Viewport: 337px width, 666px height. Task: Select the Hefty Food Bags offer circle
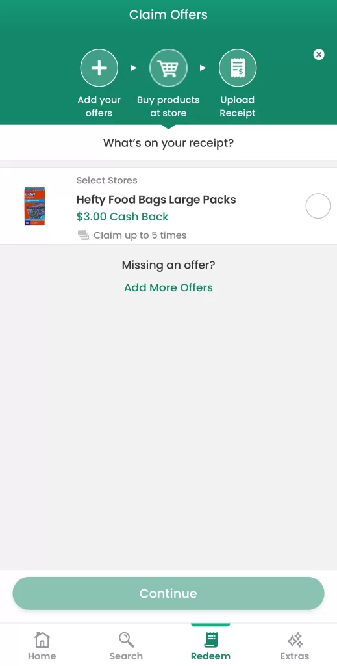pos(318,206)
